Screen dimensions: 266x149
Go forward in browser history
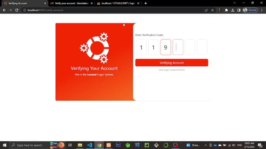[11, 10]
